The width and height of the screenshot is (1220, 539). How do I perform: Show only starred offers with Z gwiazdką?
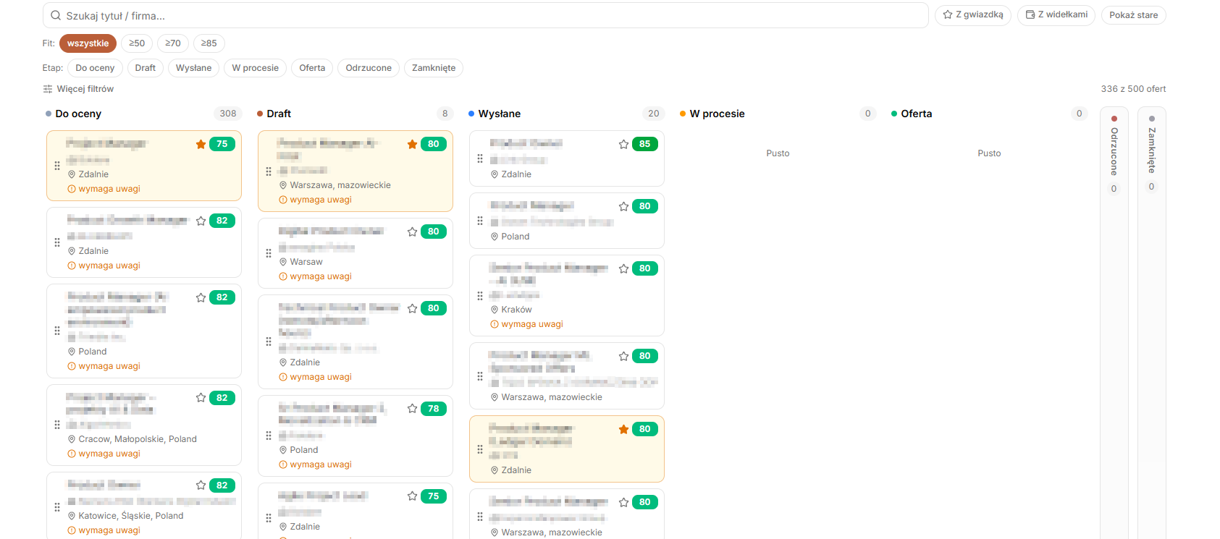(x=973, y=15)
